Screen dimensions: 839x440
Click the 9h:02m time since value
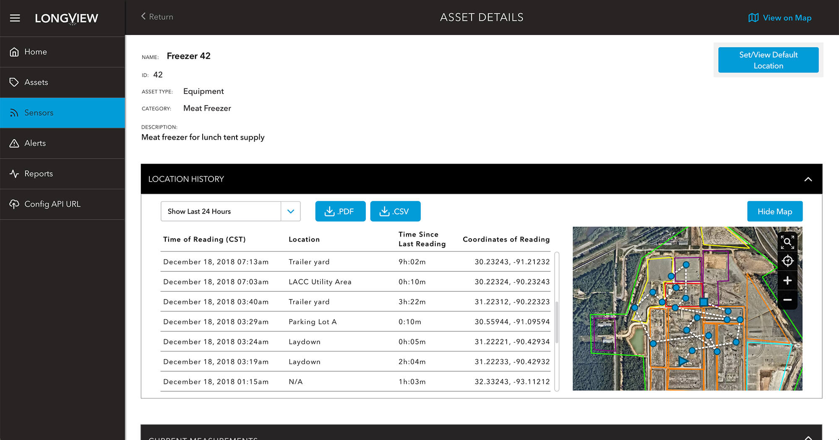412,262
